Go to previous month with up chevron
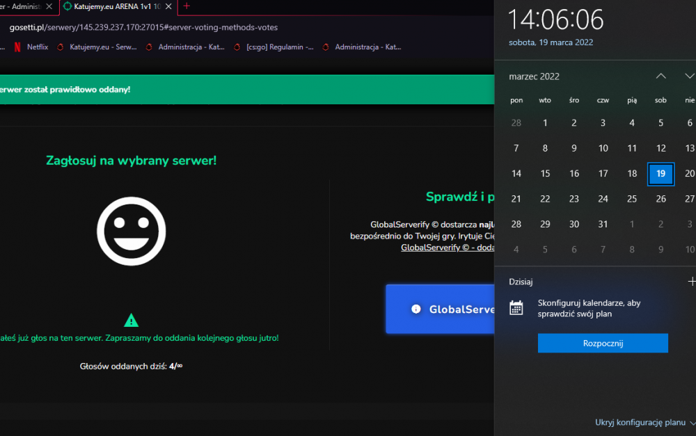This screenshot has width=696, height=436. click(x=661, y=76)
